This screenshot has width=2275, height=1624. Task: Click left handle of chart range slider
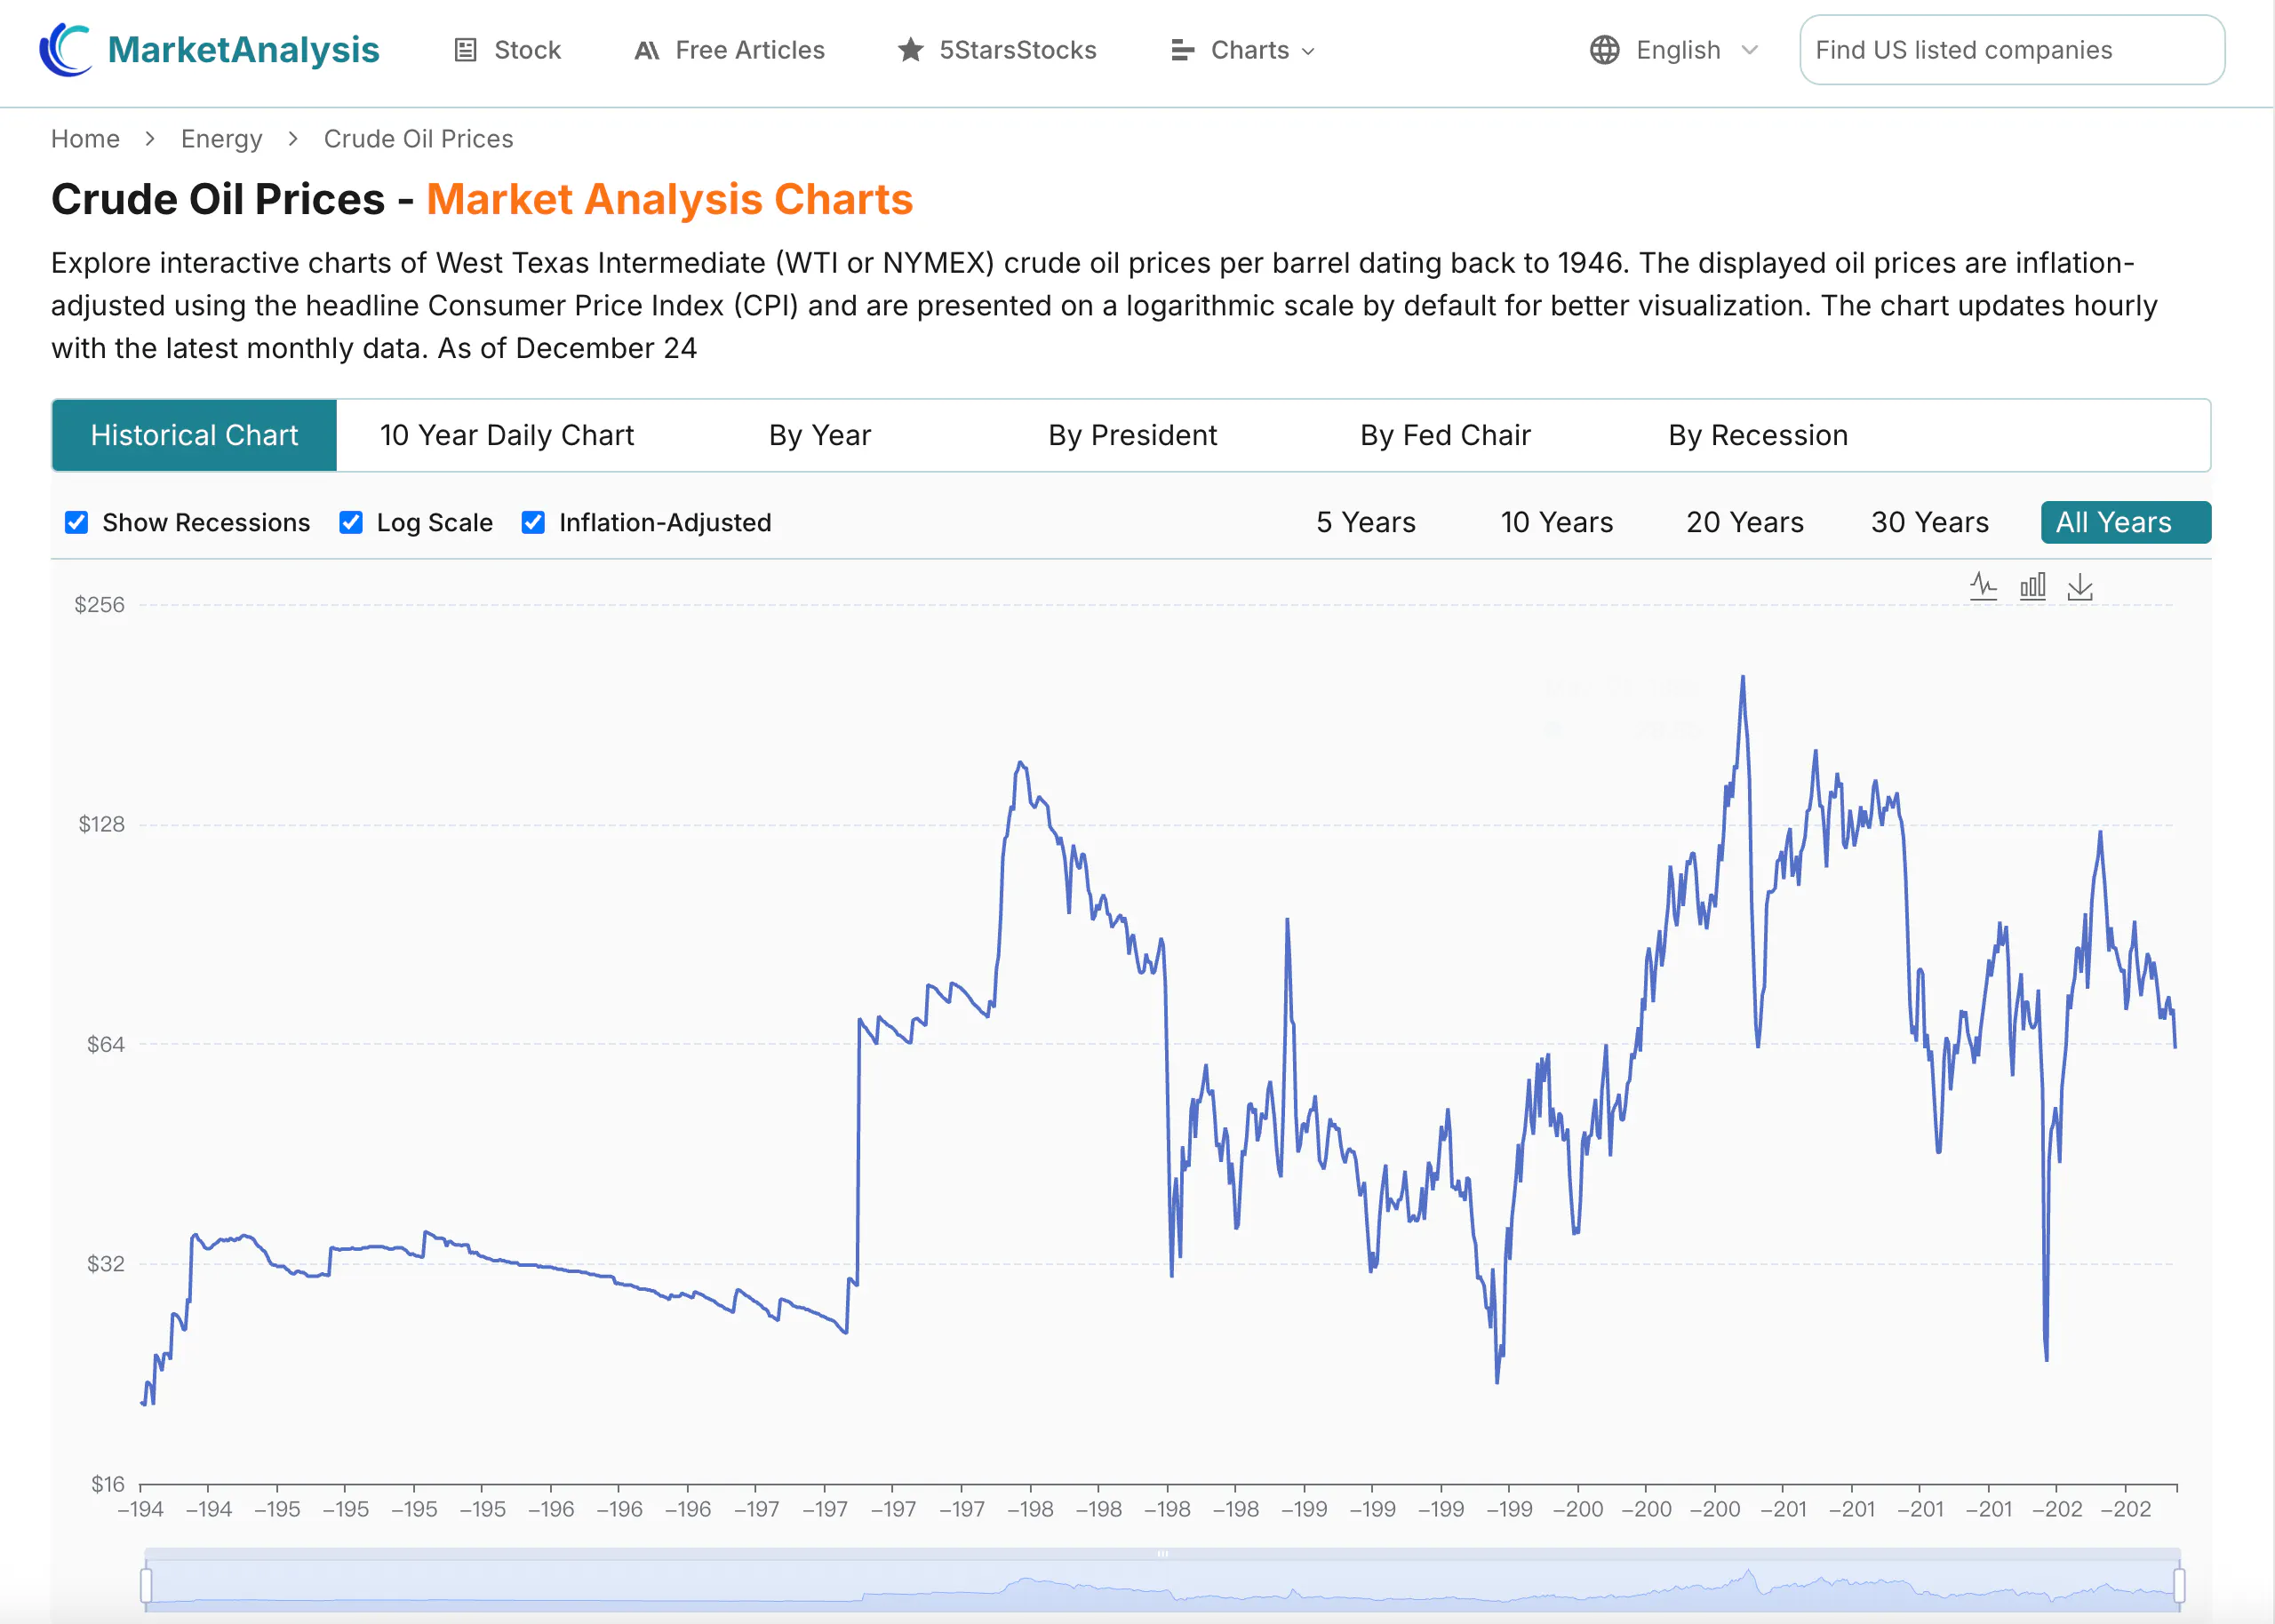(146, 1585)
